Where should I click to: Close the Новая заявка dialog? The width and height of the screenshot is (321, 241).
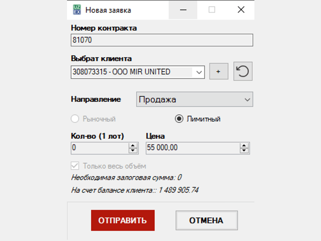click(241, 10)
